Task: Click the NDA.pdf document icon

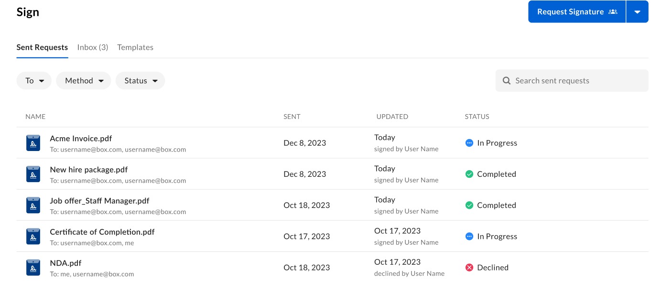Action: coord(33,267)
